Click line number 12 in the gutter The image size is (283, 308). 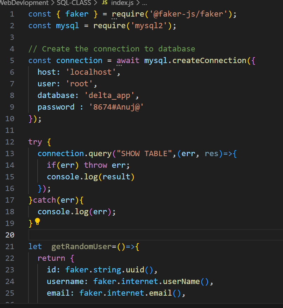point(10,142)
